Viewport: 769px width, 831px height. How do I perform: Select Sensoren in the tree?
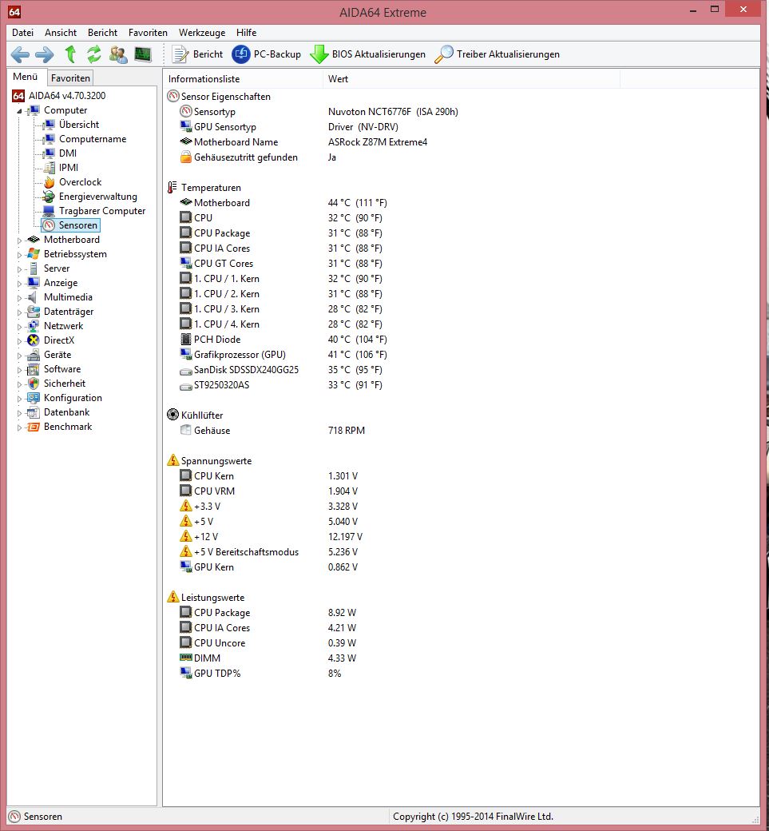[70, 225]
